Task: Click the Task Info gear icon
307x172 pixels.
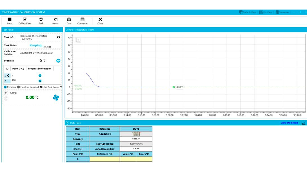Action: coord(58,37)
